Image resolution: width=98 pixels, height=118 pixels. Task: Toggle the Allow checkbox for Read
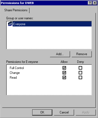pyautogui.click(x=64, y=78)
